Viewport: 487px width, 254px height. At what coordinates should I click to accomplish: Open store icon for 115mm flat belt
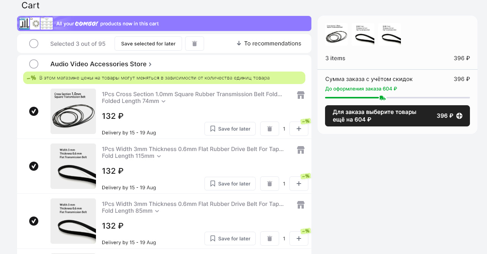pos(301,150)
